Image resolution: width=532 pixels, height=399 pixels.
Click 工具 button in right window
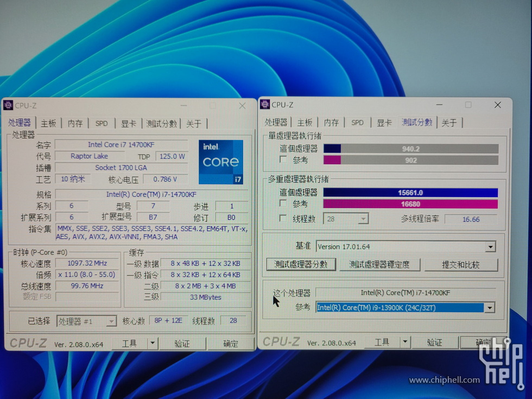click(382, 342)
